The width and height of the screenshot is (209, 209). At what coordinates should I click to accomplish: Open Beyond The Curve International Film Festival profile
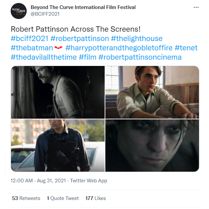coord(83,7)
